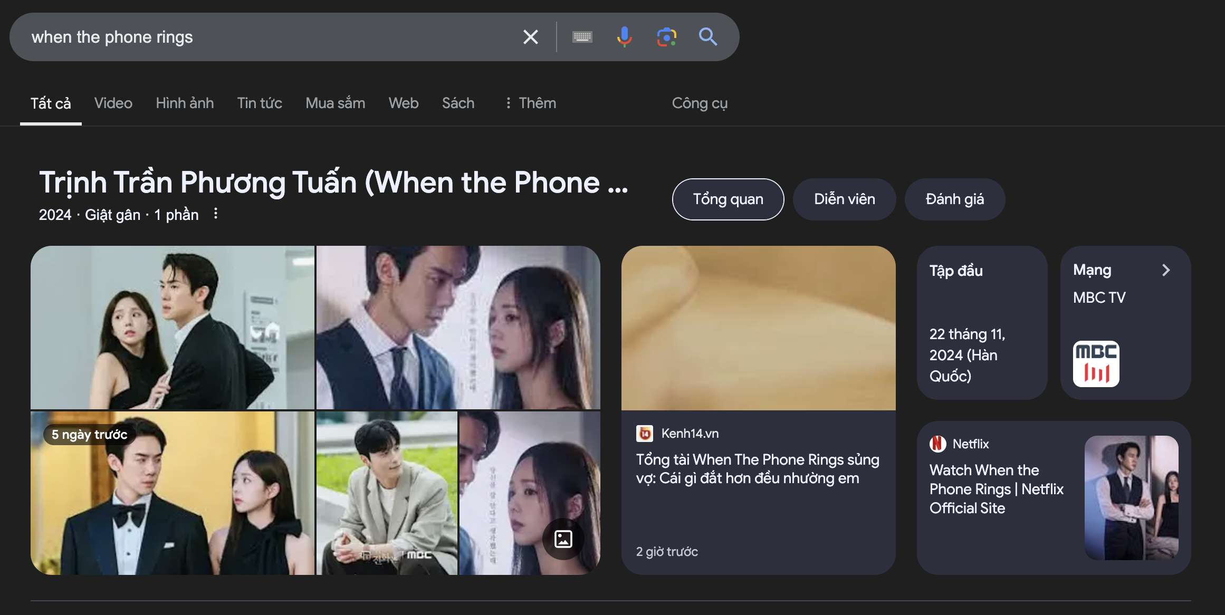The image size is (1225, 615).
Task: Toggle to the Diễn viên view
Action: [844, 199]
